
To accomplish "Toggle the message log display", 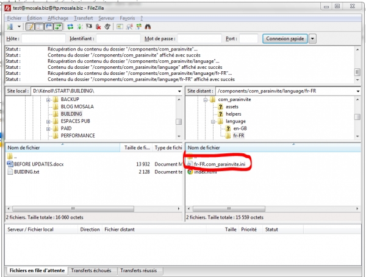I will (x=30, y=27).
